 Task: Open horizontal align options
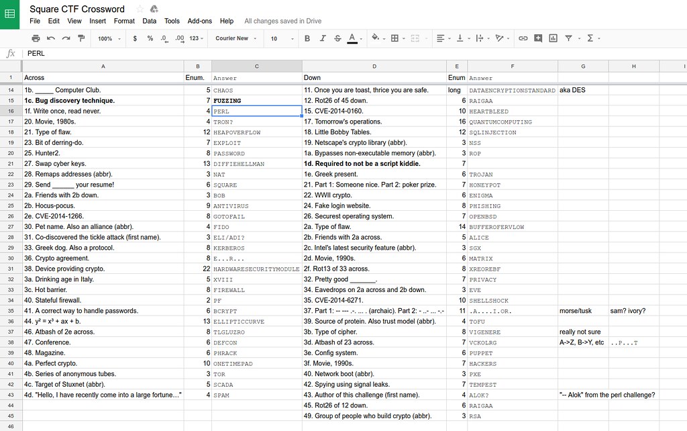point(441,38)
